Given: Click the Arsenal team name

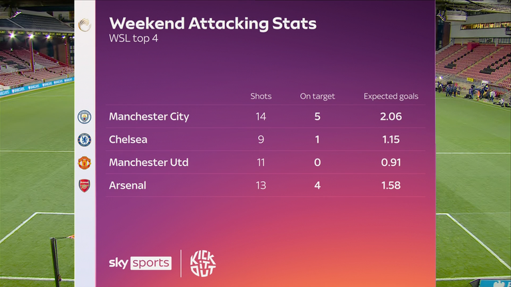Looking at the screenshot, I should tap(128, 185).
